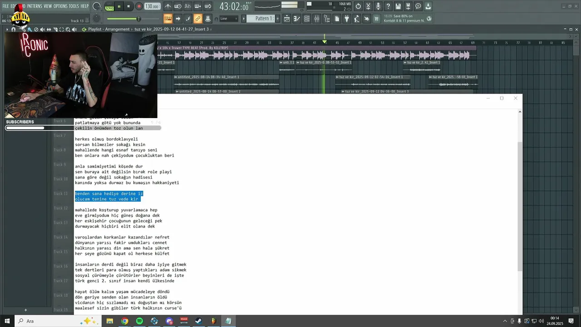Click the stamp/note grouping icon
The height and width of the screenshot is (327, 581).
tap(208, 19)
